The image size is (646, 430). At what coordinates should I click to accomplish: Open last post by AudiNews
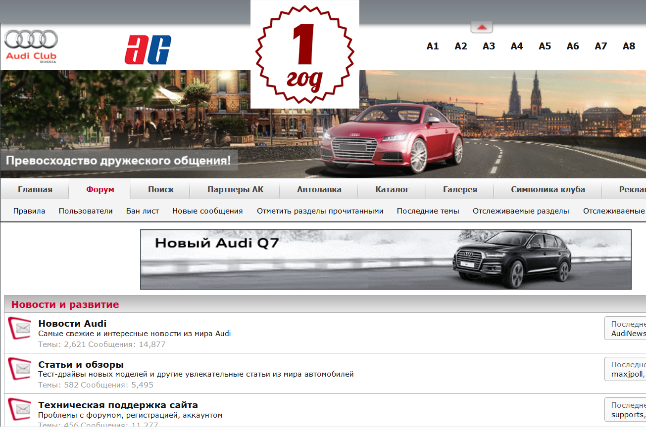(x=628, y=334)
